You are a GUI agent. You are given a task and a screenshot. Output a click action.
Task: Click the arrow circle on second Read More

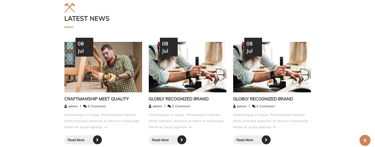(x=182, y=140)
